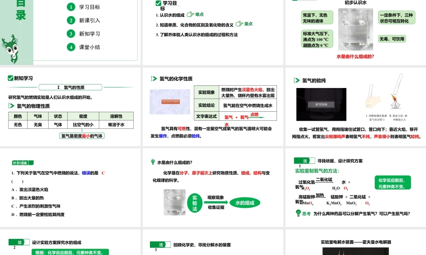Click the 思考 lightbulb icon
Screen dimensions: 426x255
coord(298,213)
